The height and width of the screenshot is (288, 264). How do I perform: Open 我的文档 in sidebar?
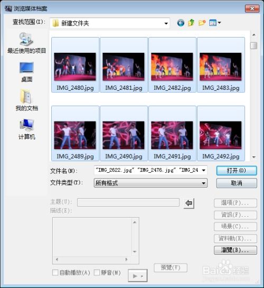(x=26, y=100)
